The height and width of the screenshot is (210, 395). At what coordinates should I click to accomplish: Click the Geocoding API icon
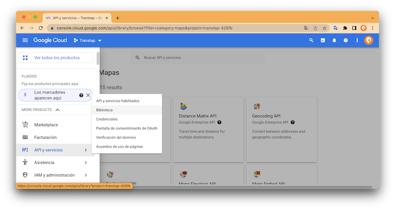tap(256, 107)
